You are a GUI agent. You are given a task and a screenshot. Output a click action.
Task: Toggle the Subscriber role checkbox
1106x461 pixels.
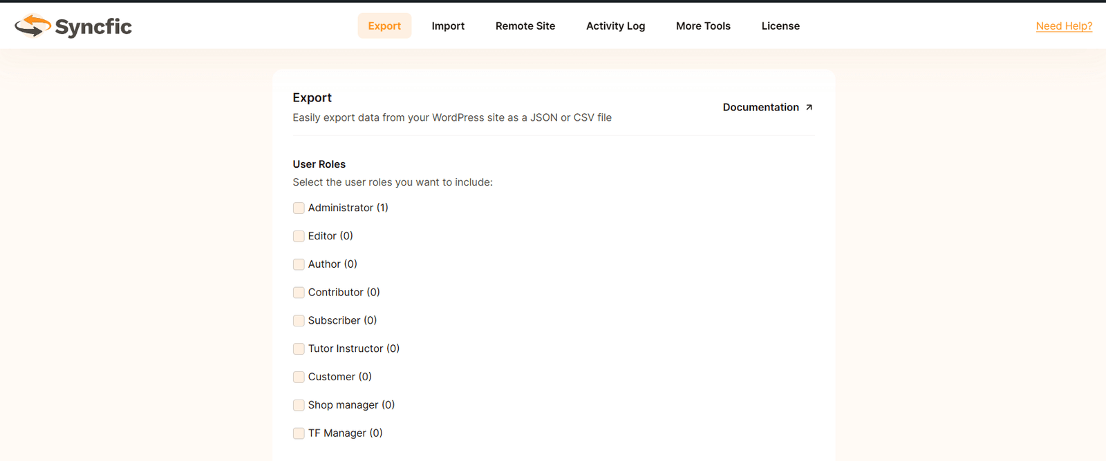[x=299, y=321]
